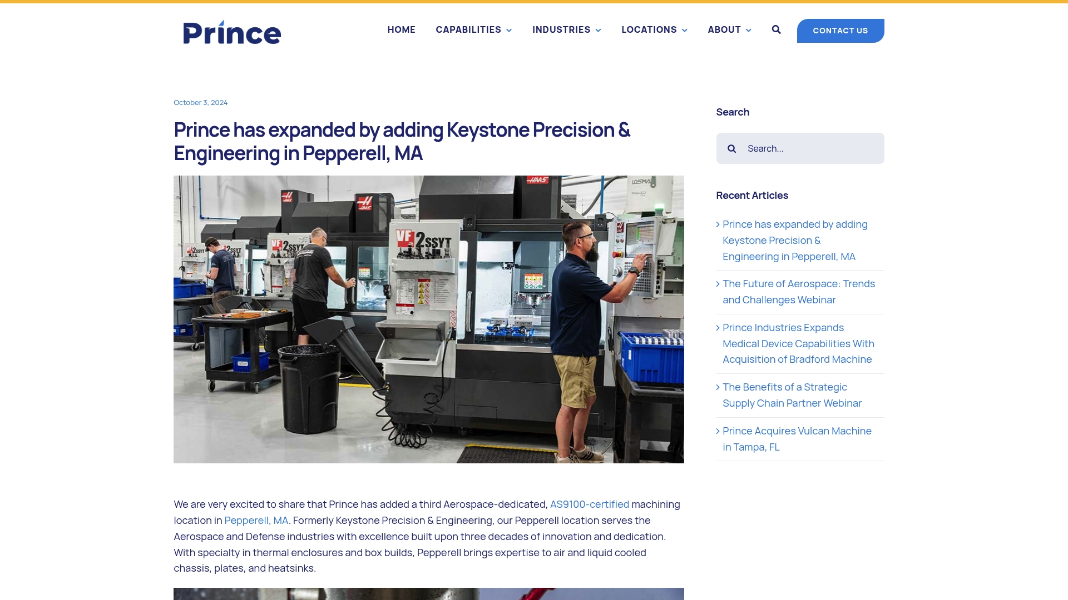This screenshot has width=1068, height=600.
Task: Follow the Pepperell, MA link in the article
Action: (256, 520)
